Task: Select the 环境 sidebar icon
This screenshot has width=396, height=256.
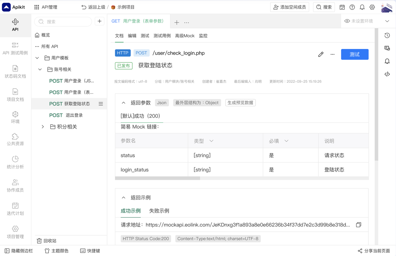Action: [x=15, y=117]
